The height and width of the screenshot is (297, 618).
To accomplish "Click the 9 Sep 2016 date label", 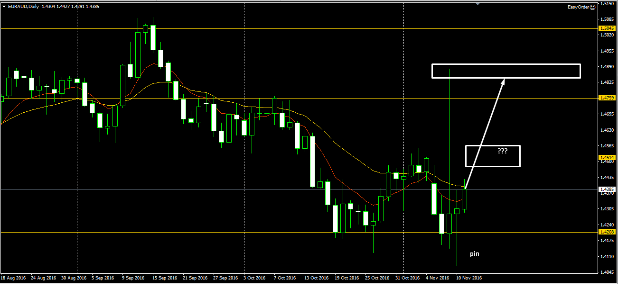I will 133,278.
